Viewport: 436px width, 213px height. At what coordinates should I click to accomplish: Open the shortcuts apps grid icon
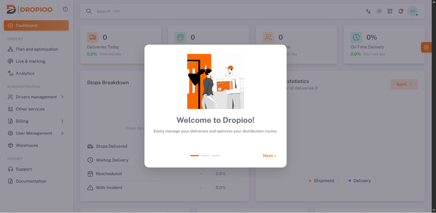point(390,11)
